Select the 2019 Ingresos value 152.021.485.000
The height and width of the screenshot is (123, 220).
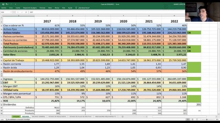click(x=98, y=79)
